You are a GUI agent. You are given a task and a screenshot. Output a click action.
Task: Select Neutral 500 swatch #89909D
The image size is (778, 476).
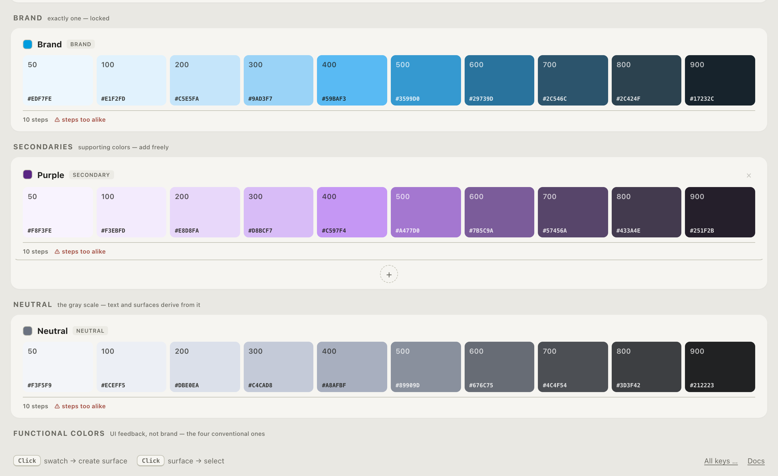point(426,367)
